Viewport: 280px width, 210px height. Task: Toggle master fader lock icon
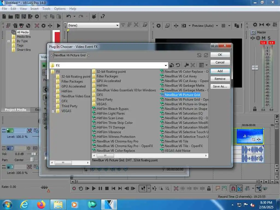click(255, 109)
